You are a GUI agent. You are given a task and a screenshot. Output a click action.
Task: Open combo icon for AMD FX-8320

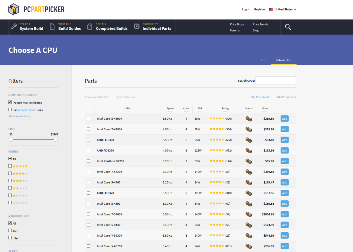pos(249,193)
